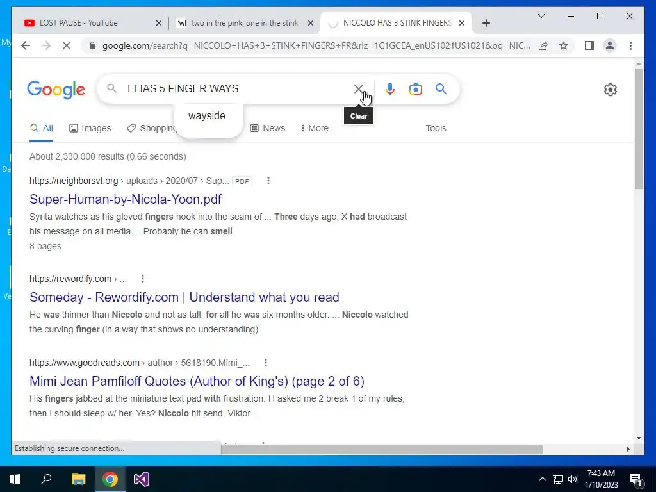Open Mimi Jean Pamfiloff Quotes result
The image size is (656, 492).
pyautogui.click(x=197, y=381)
